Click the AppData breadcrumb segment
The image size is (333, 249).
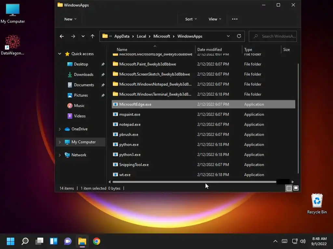tap(122, 36)
